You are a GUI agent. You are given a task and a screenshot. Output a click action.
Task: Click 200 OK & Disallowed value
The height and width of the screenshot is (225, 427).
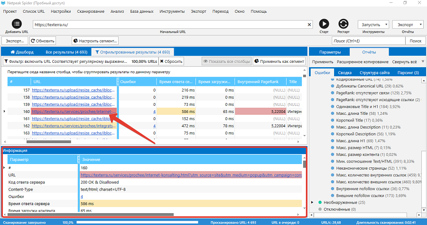(x=100, y=182)
